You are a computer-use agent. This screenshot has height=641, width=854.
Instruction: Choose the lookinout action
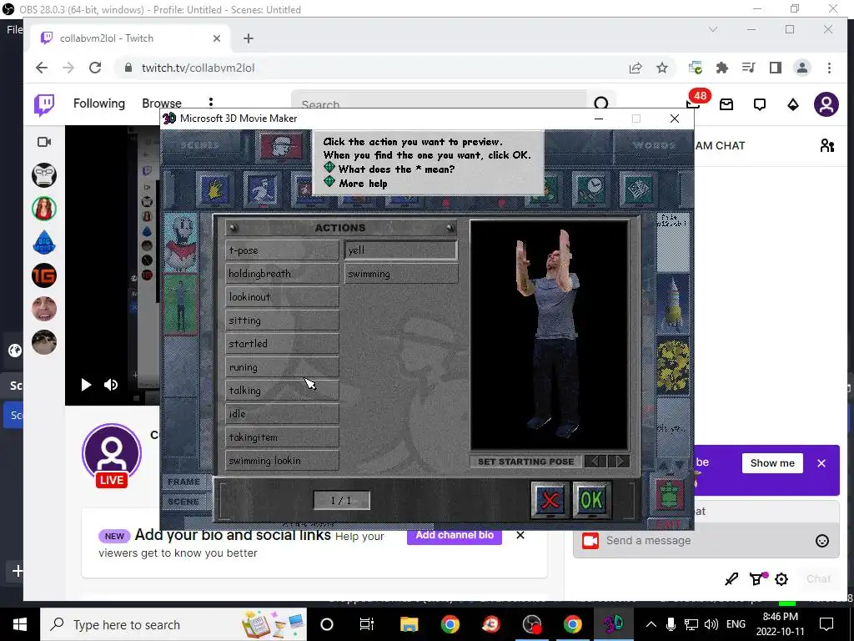point(282,297)
